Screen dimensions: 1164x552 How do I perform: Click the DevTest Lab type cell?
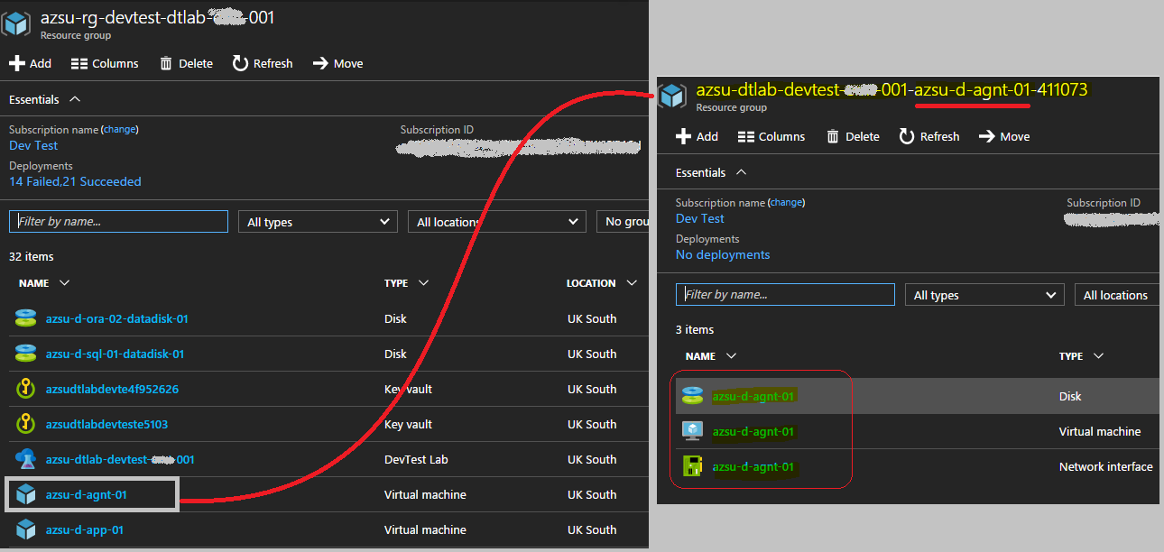415,459
